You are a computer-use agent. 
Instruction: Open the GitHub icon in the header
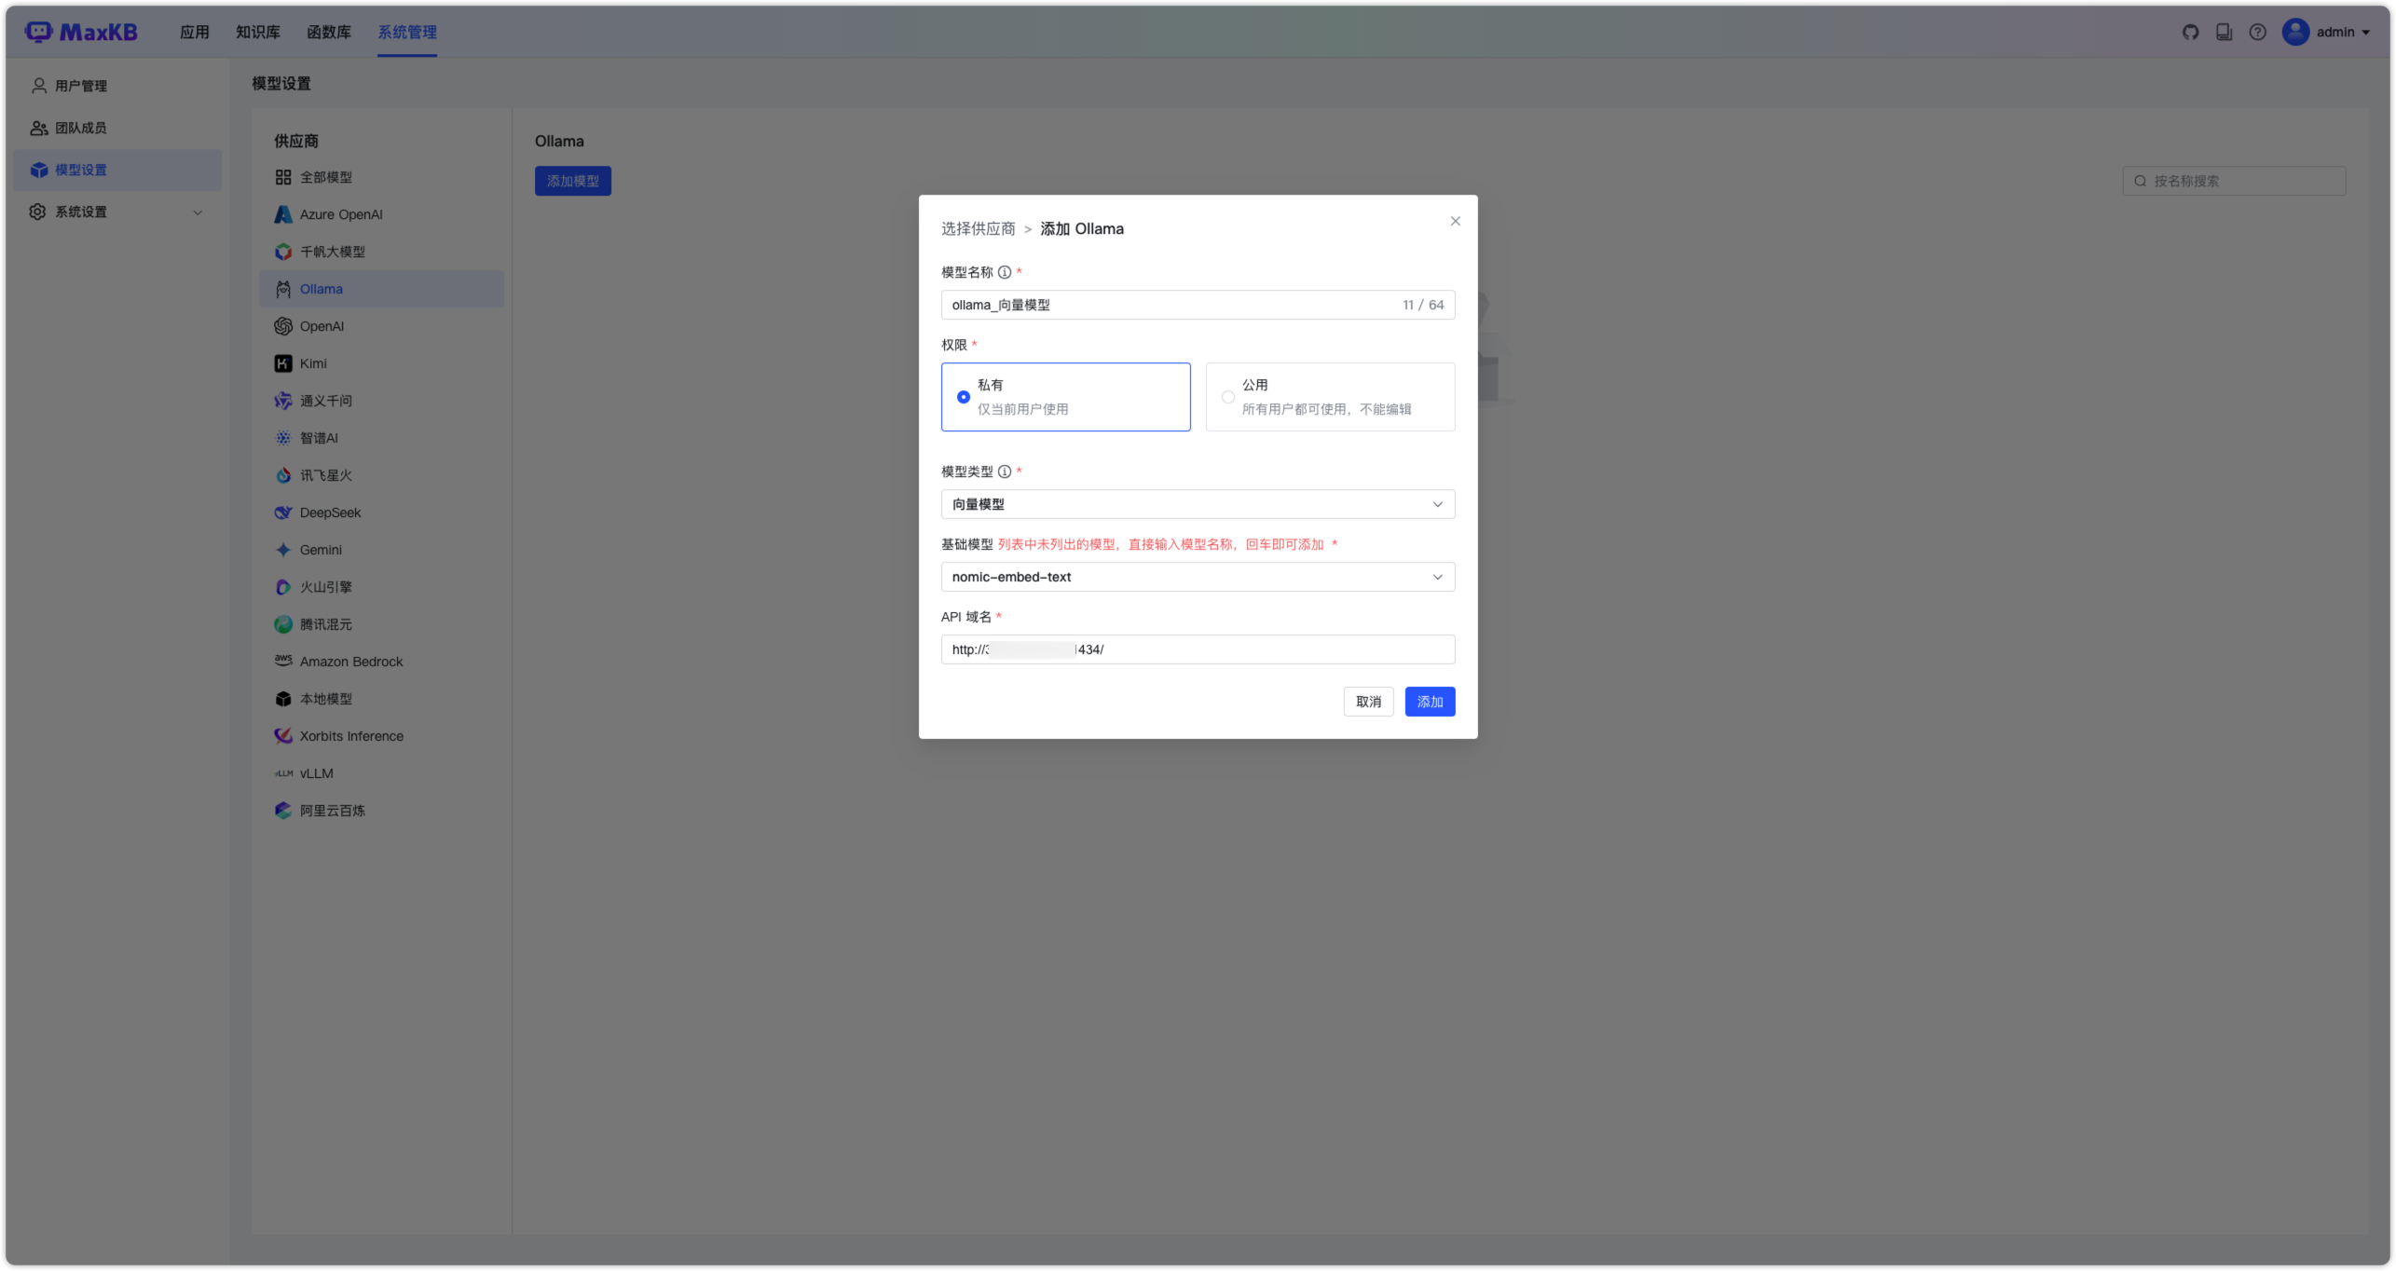coord(2190,32)
